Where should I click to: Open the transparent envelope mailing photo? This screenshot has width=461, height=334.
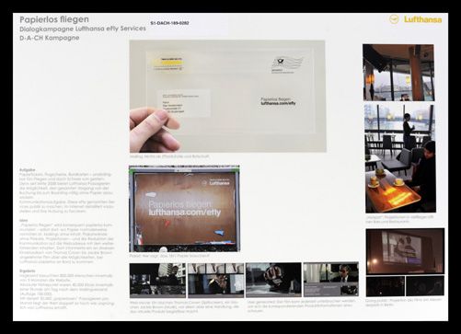[227, 97]
